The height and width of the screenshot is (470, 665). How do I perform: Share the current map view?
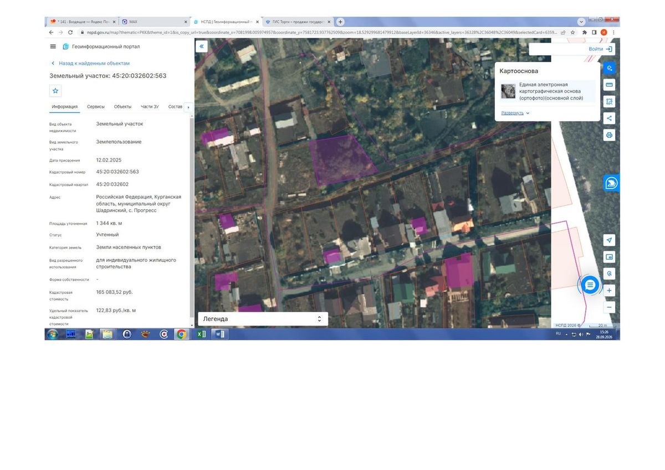[609, 118]
